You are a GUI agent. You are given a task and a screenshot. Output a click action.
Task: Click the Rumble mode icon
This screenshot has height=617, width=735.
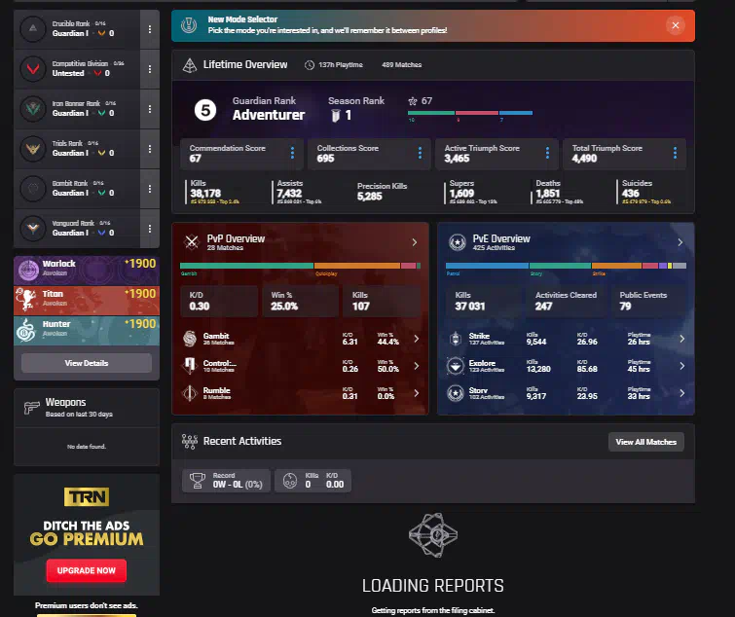point(190,393)
